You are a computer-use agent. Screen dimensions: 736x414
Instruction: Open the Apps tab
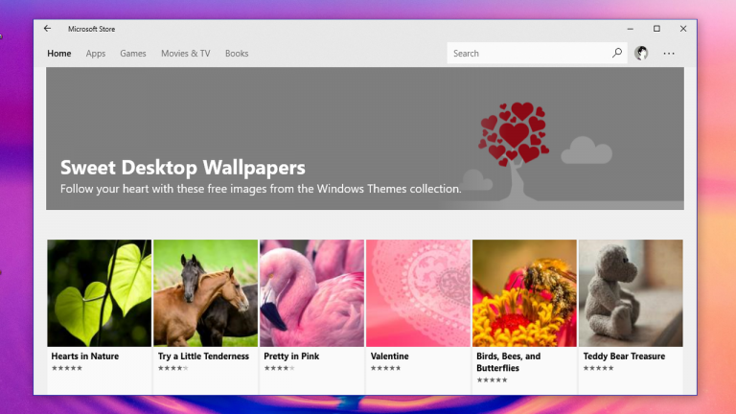(x=96, y=54)
